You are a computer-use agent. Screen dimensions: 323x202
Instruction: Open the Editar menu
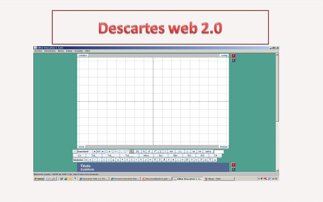coord(69,51)
